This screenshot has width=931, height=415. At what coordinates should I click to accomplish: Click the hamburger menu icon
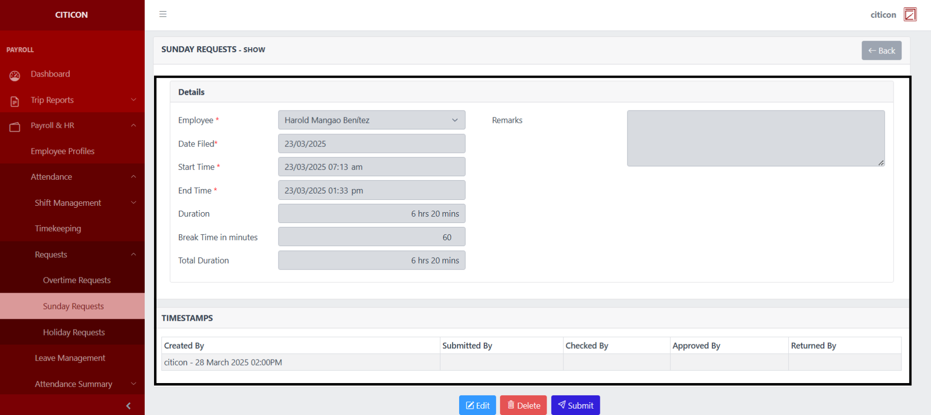(x=163, y=14)
